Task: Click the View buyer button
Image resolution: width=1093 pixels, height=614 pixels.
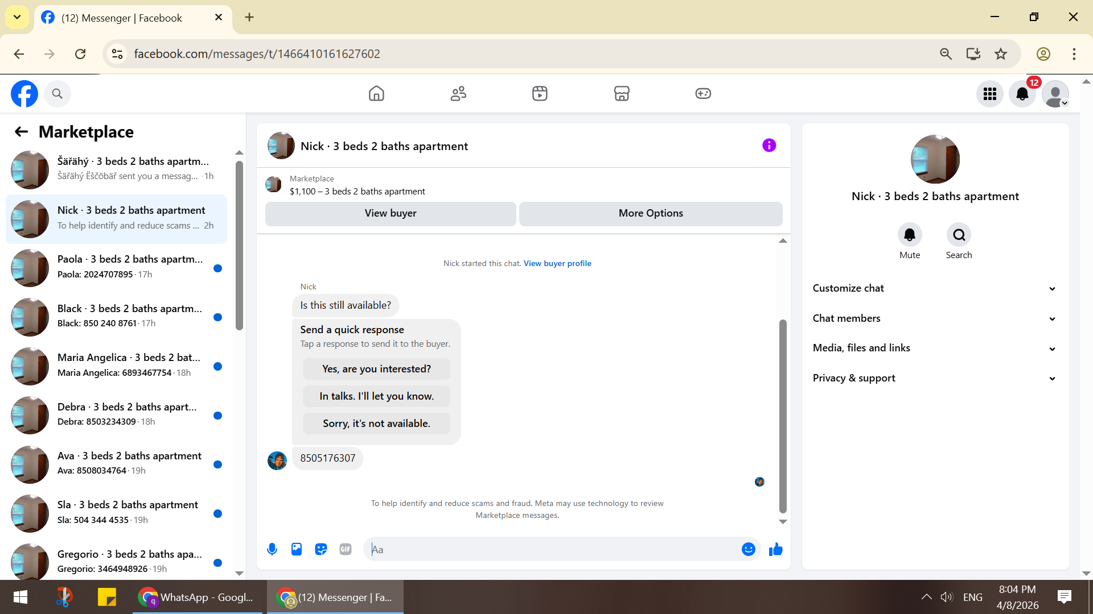Action: point(391,213)
